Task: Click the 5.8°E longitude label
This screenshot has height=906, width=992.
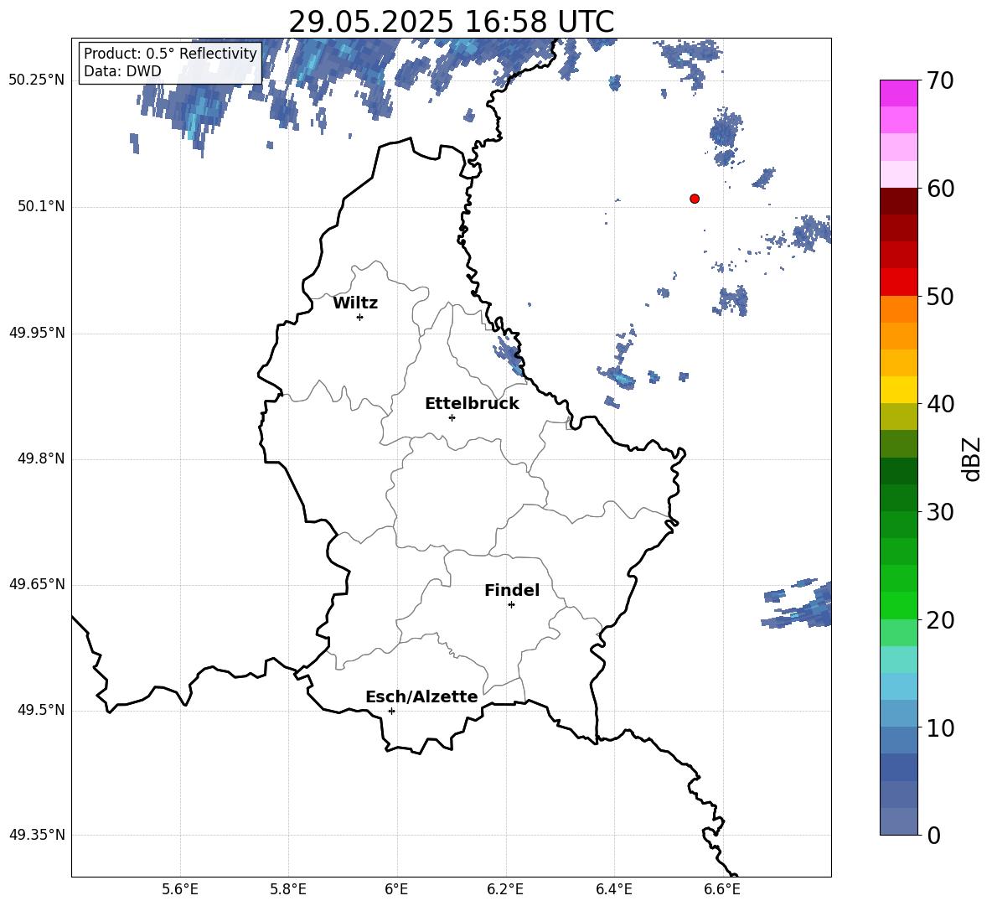Action: (x=288, y=889)
